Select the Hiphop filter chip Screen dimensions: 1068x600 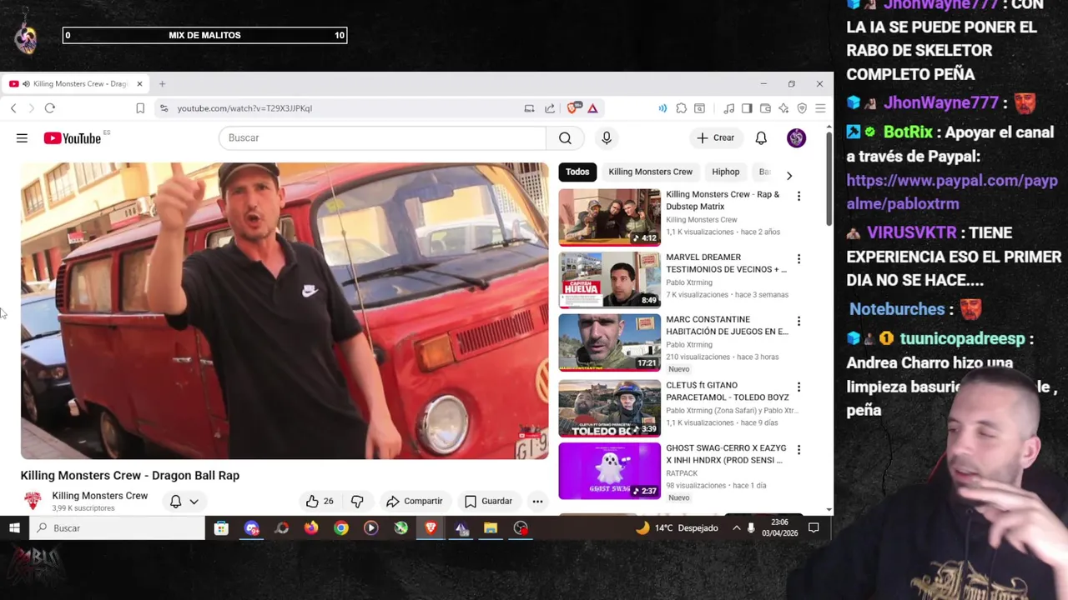click(x=726, y=172)
